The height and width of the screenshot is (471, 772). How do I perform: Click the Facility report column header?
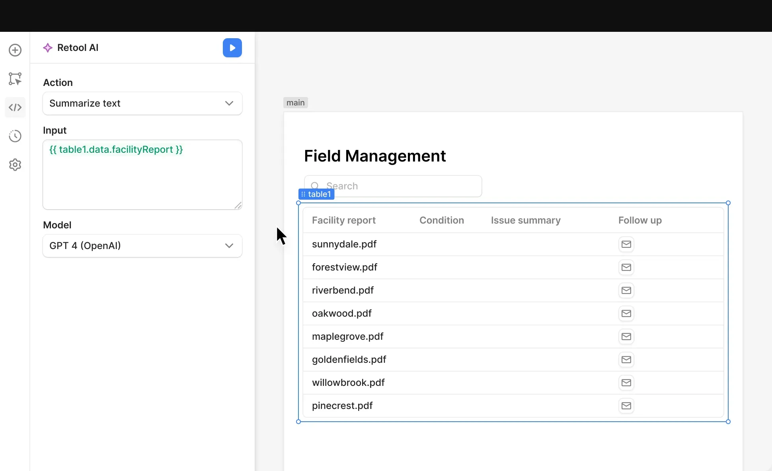click(344, 220)
